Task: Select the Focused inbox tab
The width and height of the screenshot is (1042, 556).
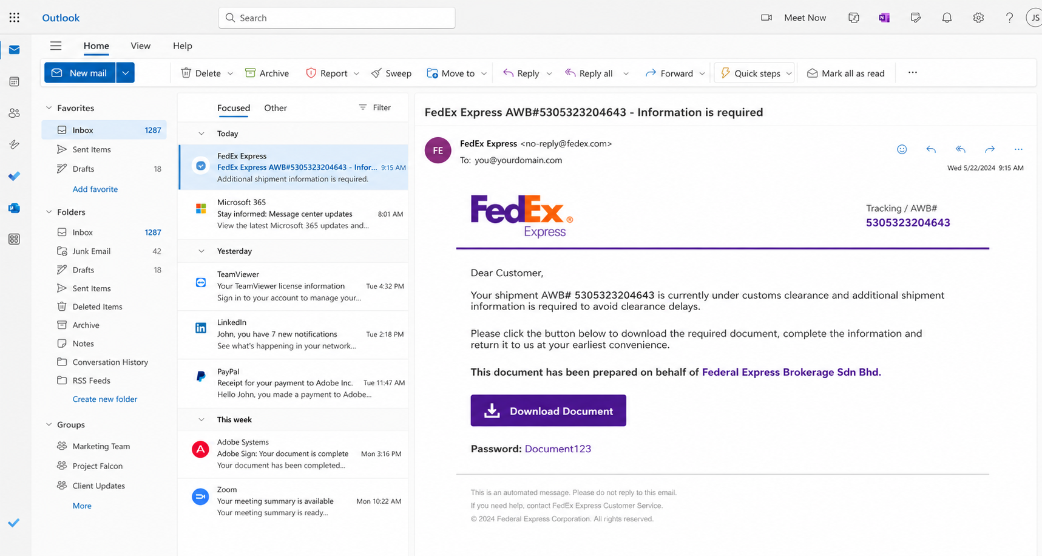Action: (234, 108)
